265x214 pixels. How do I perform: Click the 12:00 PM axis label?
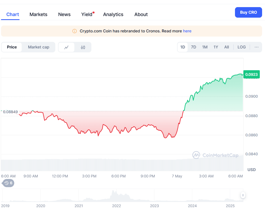click(x=60, y=176)
